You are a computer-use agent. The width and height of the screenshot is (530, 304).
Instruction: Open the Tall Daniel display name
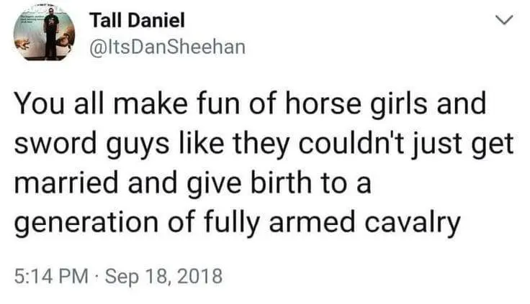pyautogui.click(x=137, y=22)
